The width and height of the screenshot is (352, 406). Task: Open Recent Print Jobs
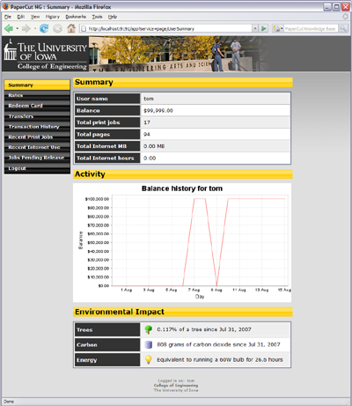37,137
